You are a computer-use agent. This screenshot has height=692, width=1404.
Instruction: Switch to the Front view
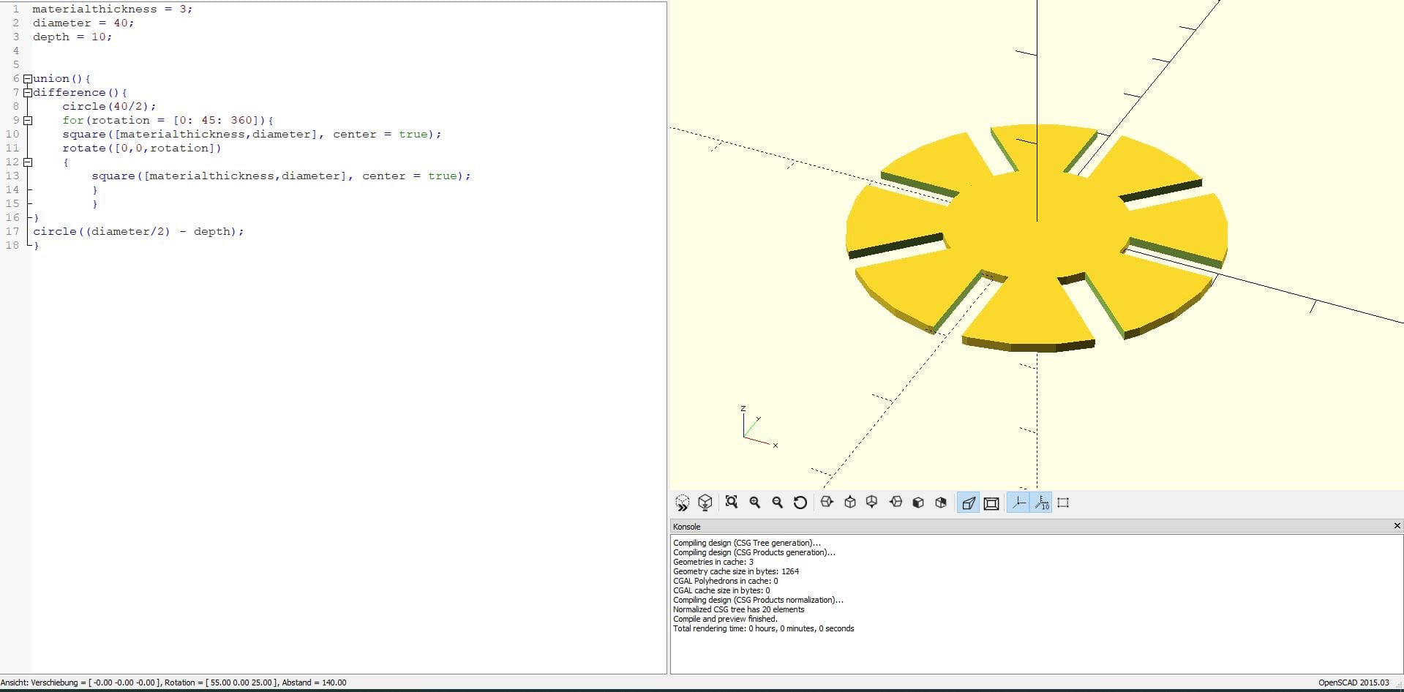(x=918, y=503)
